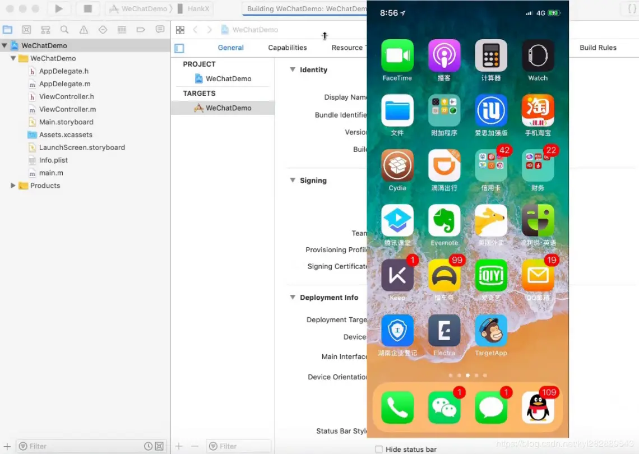The image size is (639, 454).
Task: Select WeChatDemo under PROJECT
Action: (223, 78)
